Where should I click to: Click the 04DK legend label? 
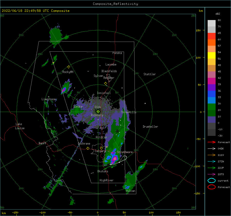coord(221,149)
